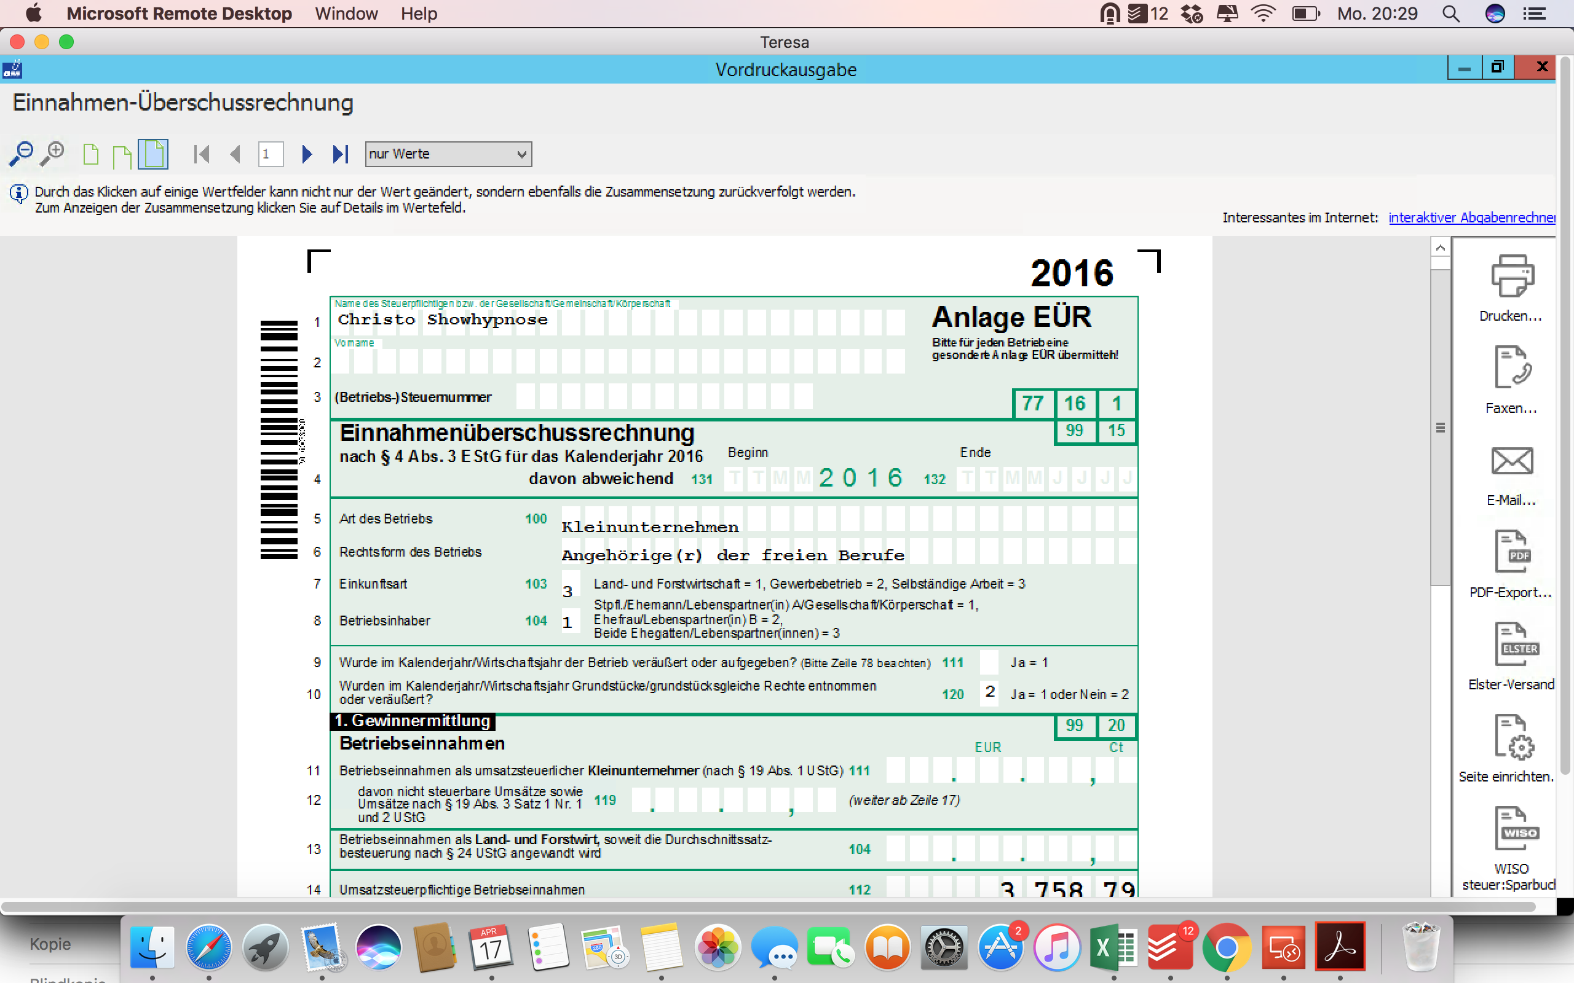Viewport: 1574px width, 983px height.
Task: Go to the next page
Action: click(307, 154)
